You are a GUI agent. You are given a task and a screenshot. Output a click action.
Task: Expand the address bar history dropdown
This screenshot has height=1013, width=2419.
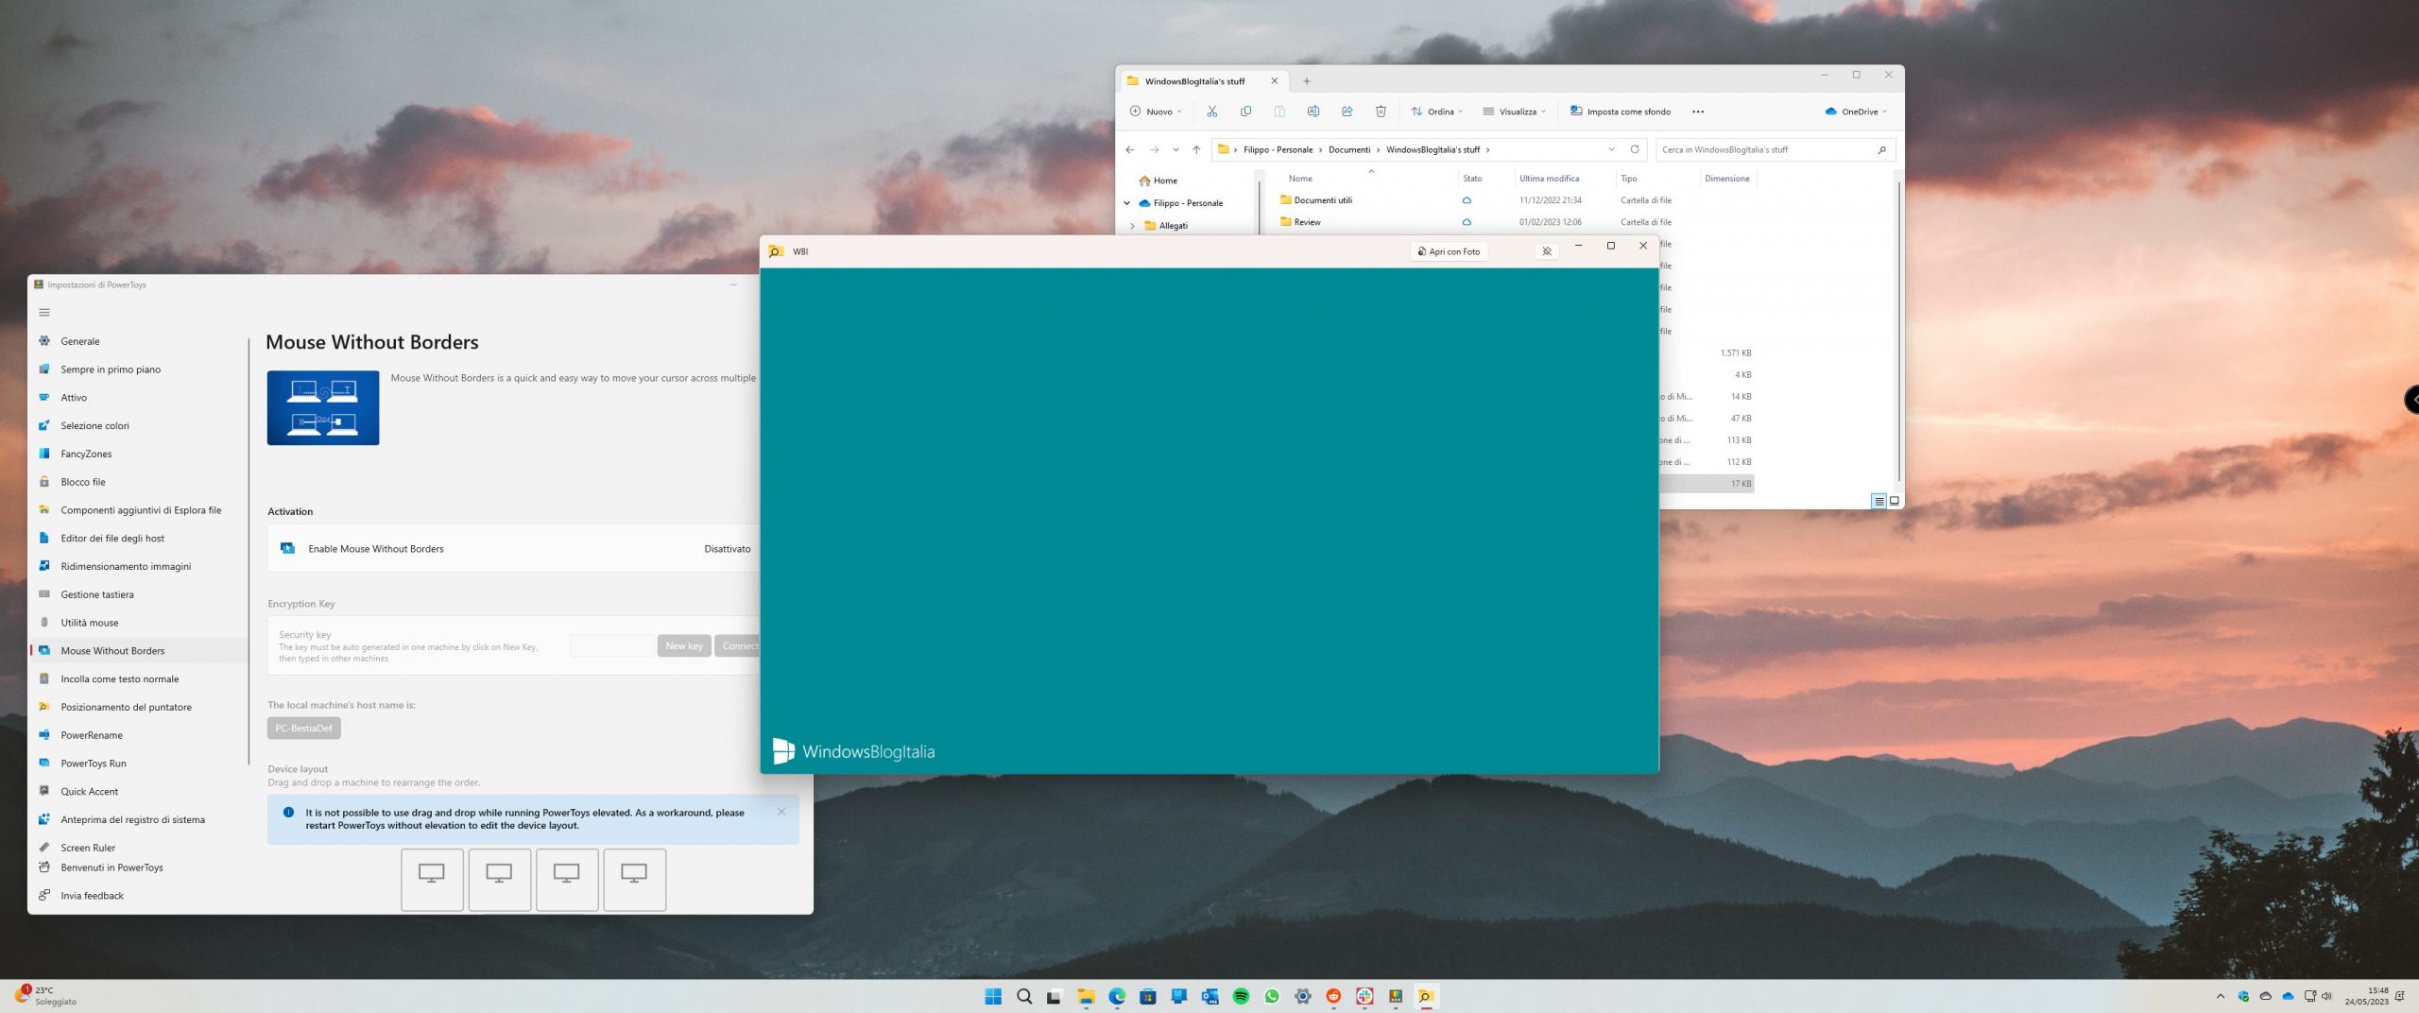pyautogui.click(x=1612, y=149)
